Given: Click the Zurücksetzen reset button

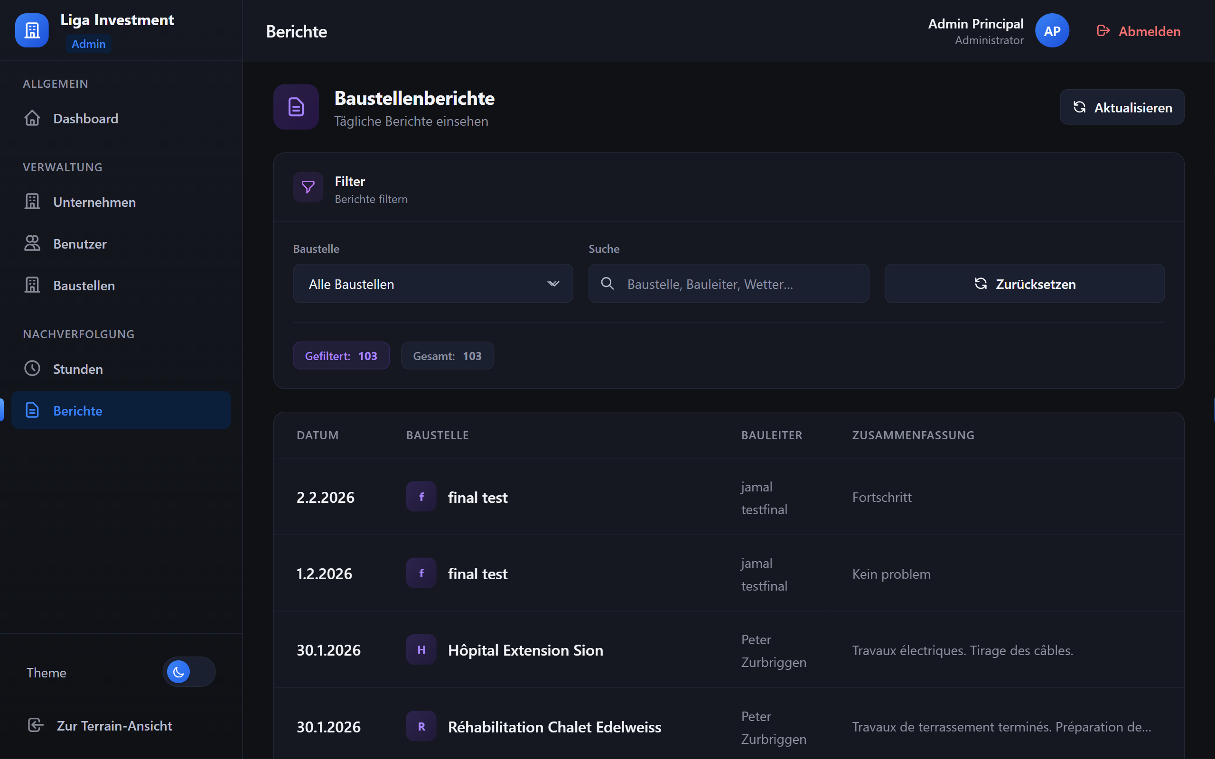Looking at the screenshot, I should pos(1024,284).
